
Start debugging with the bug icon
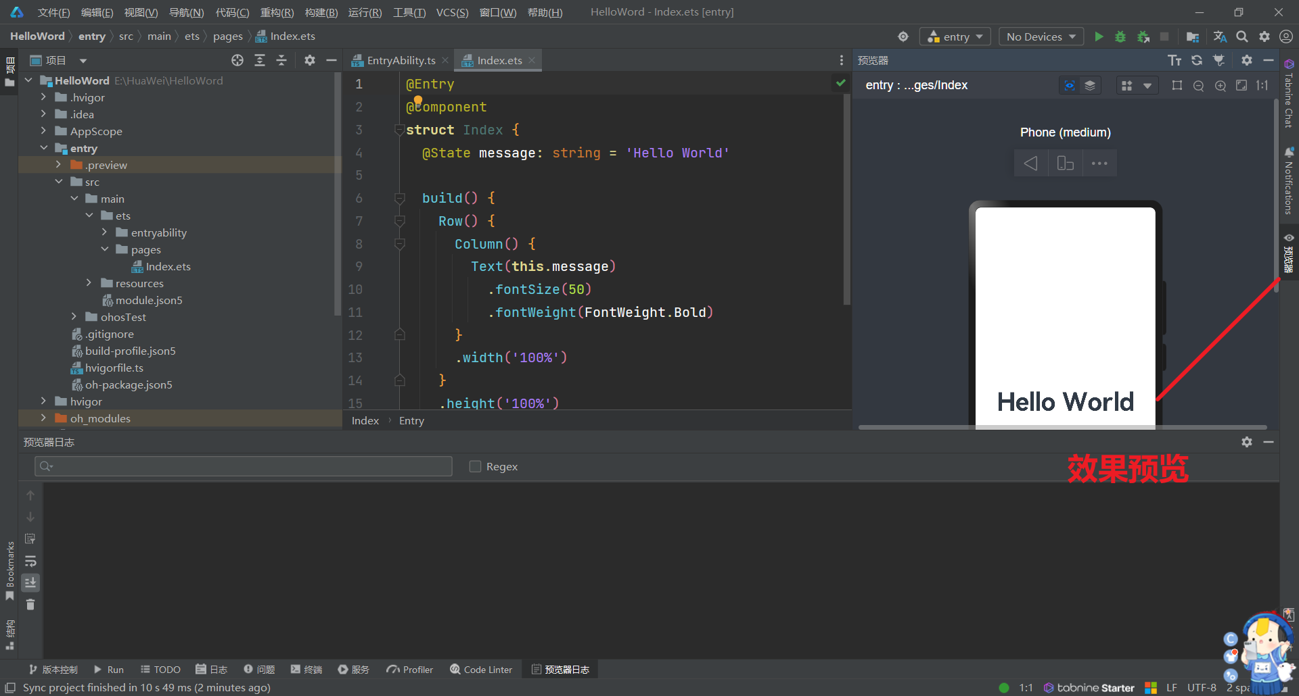click(x=1120, y=36)
